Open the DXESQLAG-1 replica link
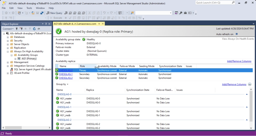The image size is (256, 136). click(66, 74)
